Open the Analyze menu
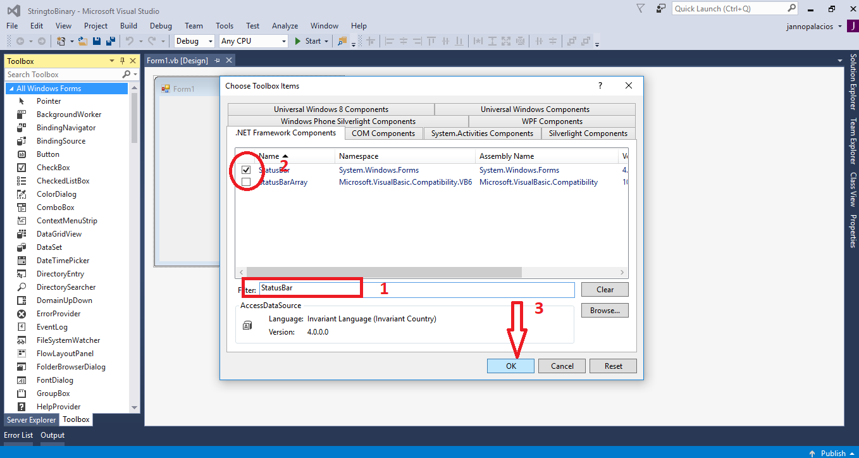The width and height of the screenshot is (859, 458). click(285, 26)
